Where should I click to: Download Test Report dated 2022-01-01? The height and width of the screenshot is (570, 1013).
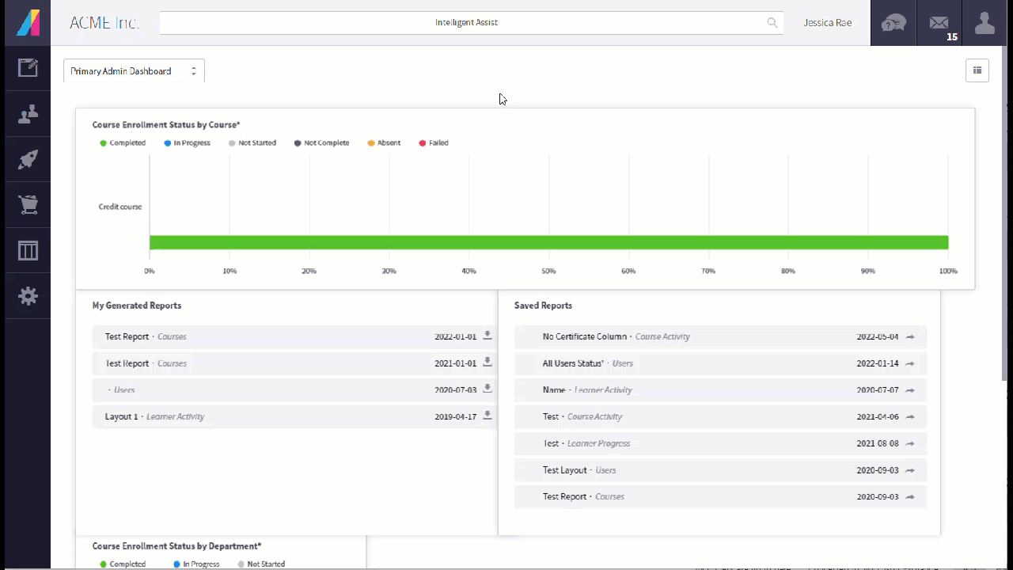(488, 336)
